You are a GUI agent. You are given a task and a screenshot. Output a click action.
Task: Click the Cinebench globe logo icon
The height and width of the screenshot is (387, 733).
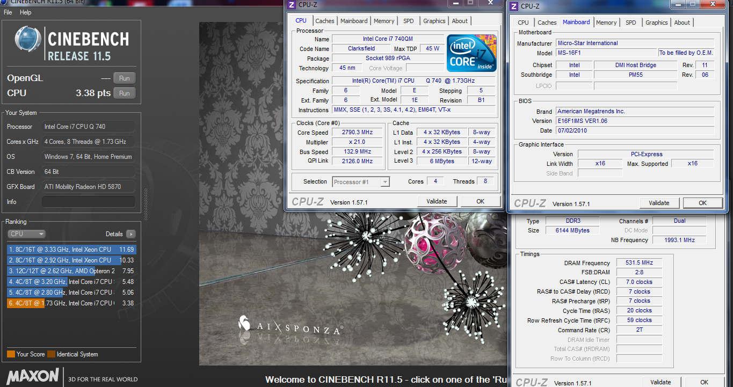click(29, 40)
